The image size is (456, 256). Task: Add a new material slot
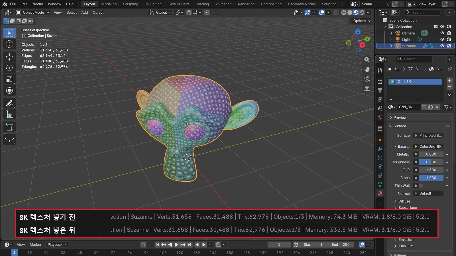(449, 80)
